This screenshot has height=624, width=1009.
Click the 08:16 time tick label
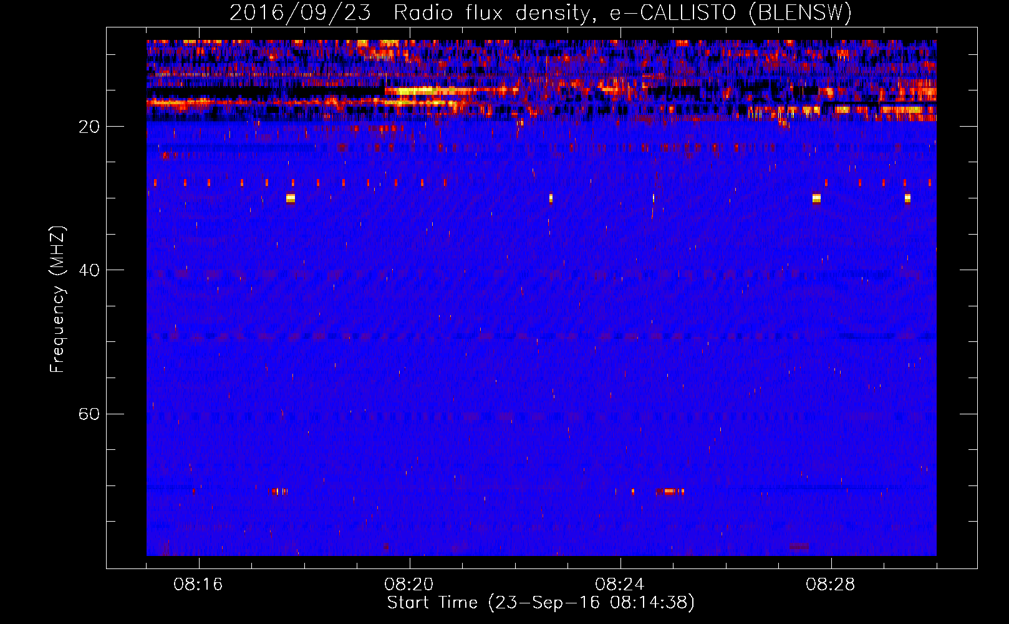198,585
